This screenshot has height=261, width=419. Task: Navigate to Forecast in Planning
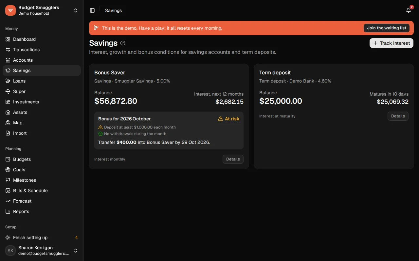(42, 201)
